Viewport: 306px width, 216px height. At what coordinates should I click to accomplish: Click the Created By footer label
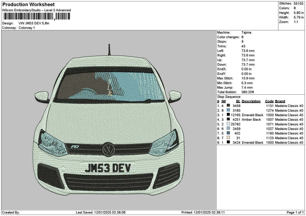click(x=11, y=212)
